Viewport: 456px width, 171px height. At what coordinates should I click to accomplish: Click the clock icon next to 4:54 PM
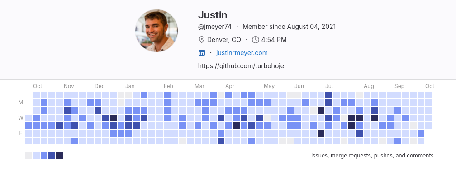(255, 40)
